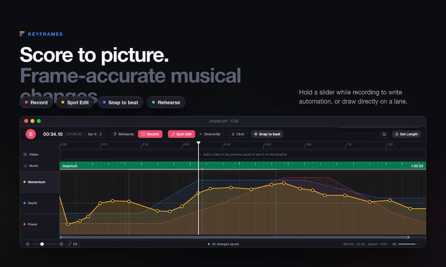Click the Fit timeline button
The width and height of the screenshot is (446, 267).
[72, 244]
